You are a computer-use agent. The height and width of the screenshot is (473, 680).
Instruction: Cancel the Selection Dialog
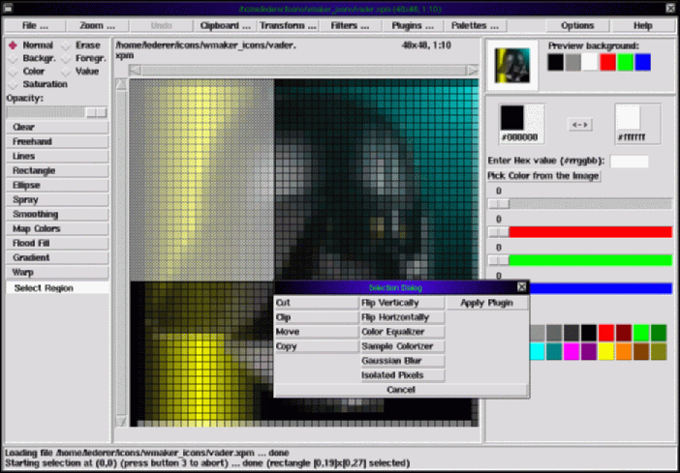401,390
